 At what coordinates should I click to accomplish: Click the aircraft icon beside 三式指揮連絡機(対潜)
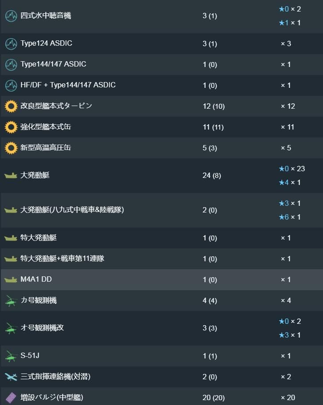pyautogui.click(x=11, y=377)
